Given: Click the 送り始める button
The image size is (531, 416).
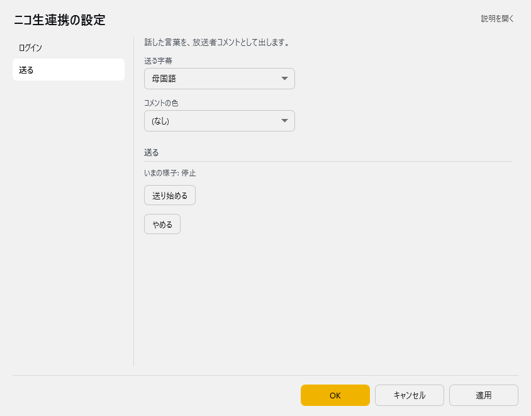Looking at the screenshot, I should coord(170,196).
